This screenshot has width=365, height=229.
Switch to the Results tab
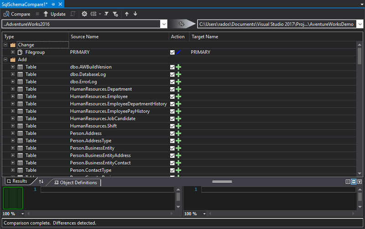click(x=17, y=181)
